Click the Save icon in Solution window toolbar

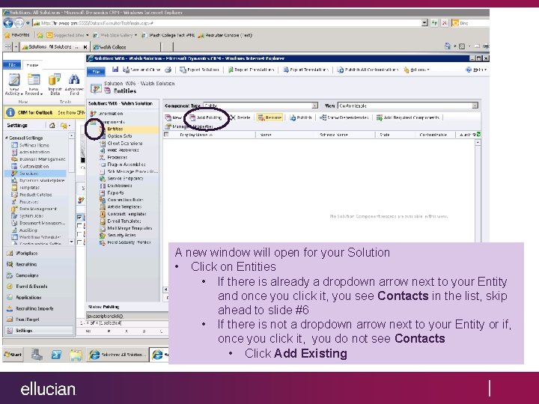point(115,70)
